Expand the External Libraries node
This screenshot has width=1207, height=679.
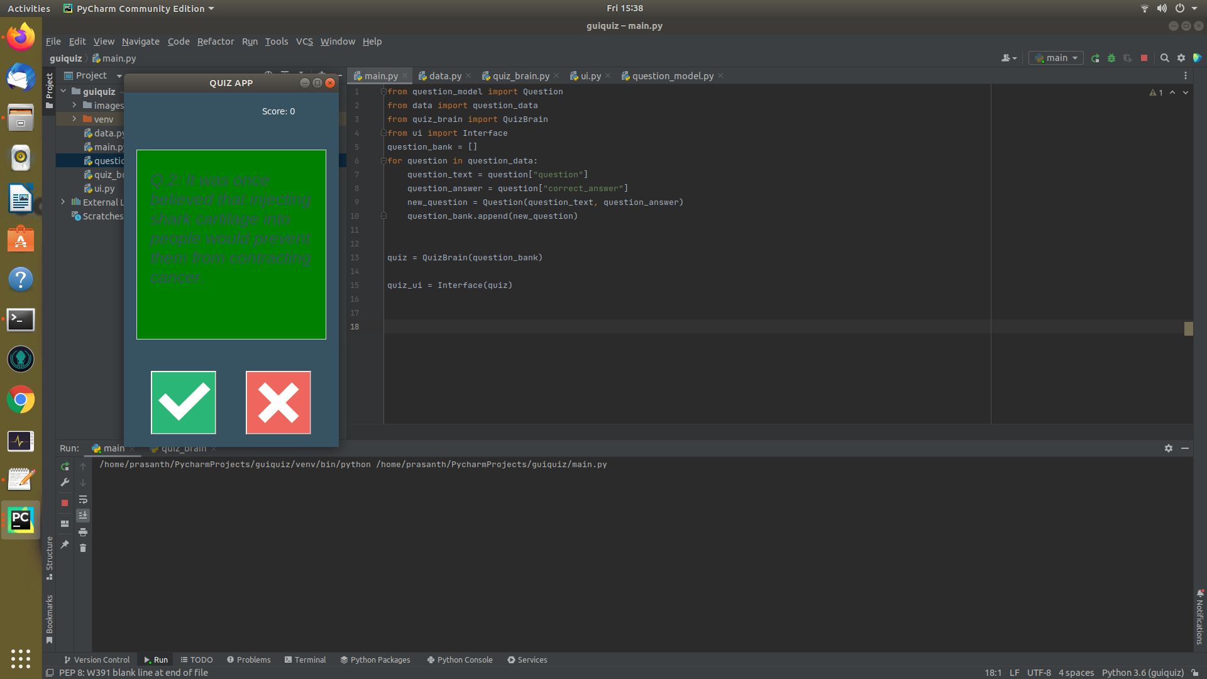63,202
